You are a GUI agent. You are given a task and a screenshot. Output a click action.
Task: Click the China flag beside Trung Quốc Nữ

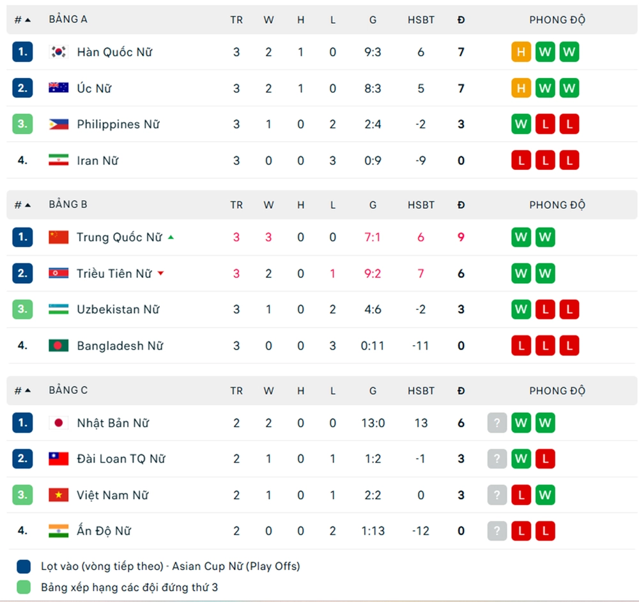pos(59,237)
